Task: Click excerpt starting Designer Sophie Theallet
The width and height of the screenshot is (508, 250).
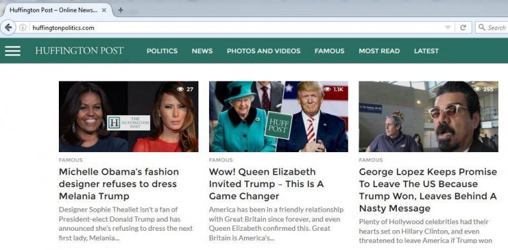Action: 126,224
